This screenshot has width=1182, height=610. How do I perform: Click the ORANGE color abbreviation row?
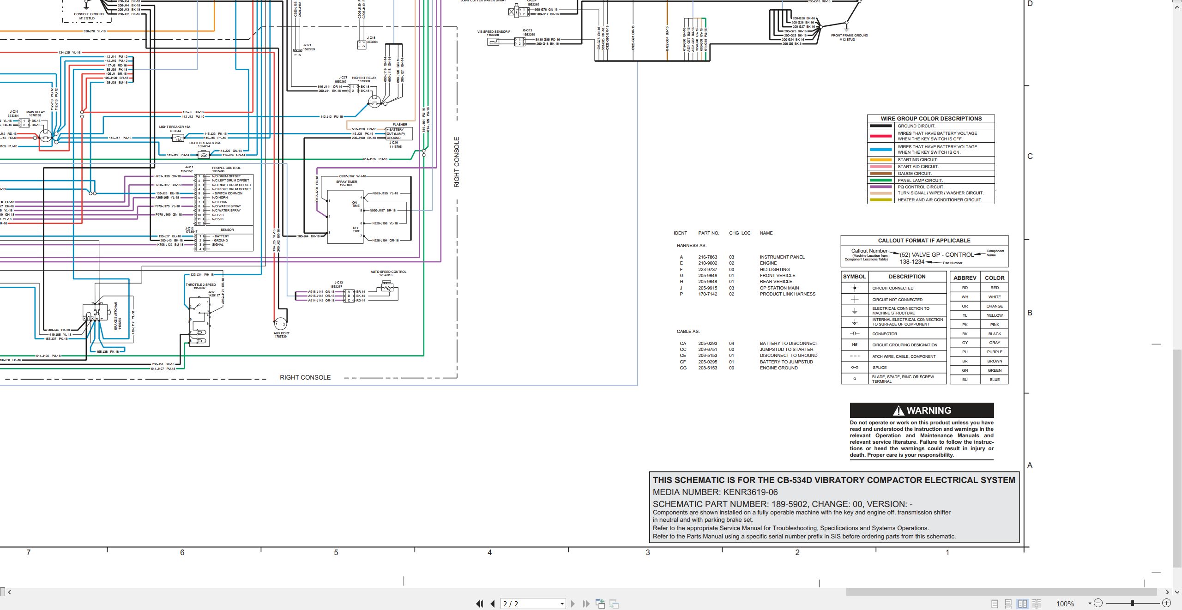tap(979, 306)
